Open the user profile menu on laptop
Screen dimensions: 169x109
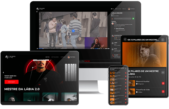point(71,57)
